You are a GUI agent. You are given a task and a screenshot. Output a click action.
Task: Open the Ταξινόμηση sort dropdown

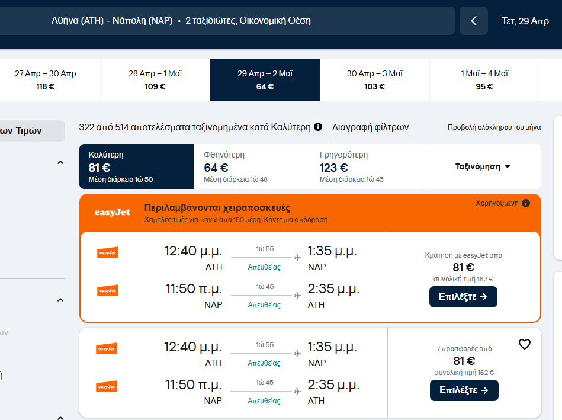[x=483, y=167]
